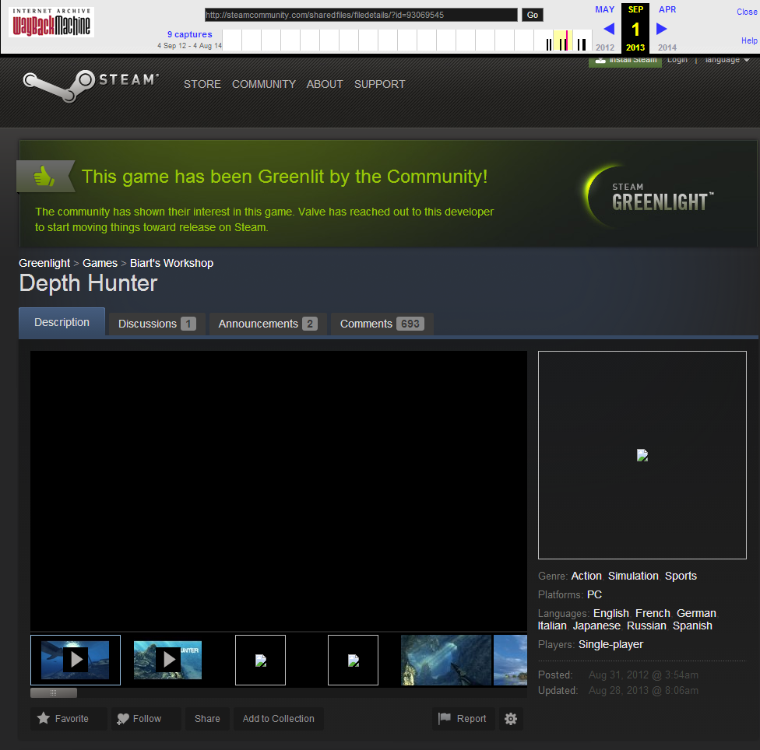
Task: Click the Depth Hunter title
Action: [x=88, y=283]
